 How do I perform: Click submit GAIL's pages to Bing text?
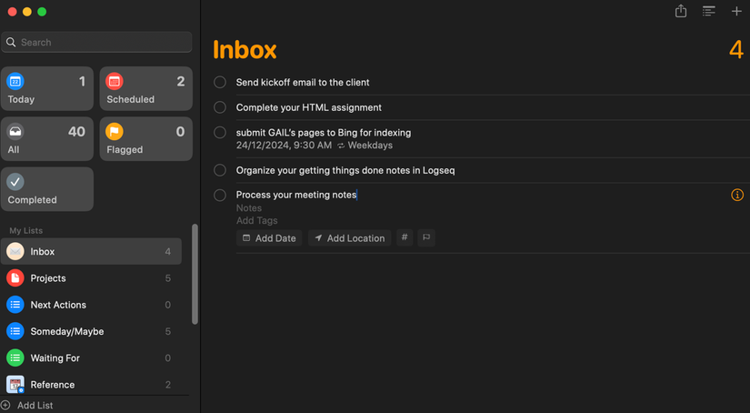click(x=324, y=133)
